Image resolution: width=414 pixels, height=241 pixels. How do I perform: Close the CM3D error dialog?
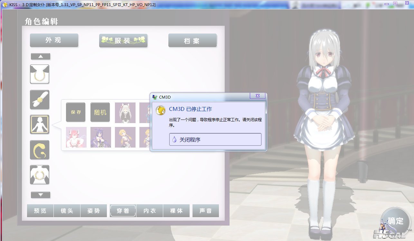[258, 96]
